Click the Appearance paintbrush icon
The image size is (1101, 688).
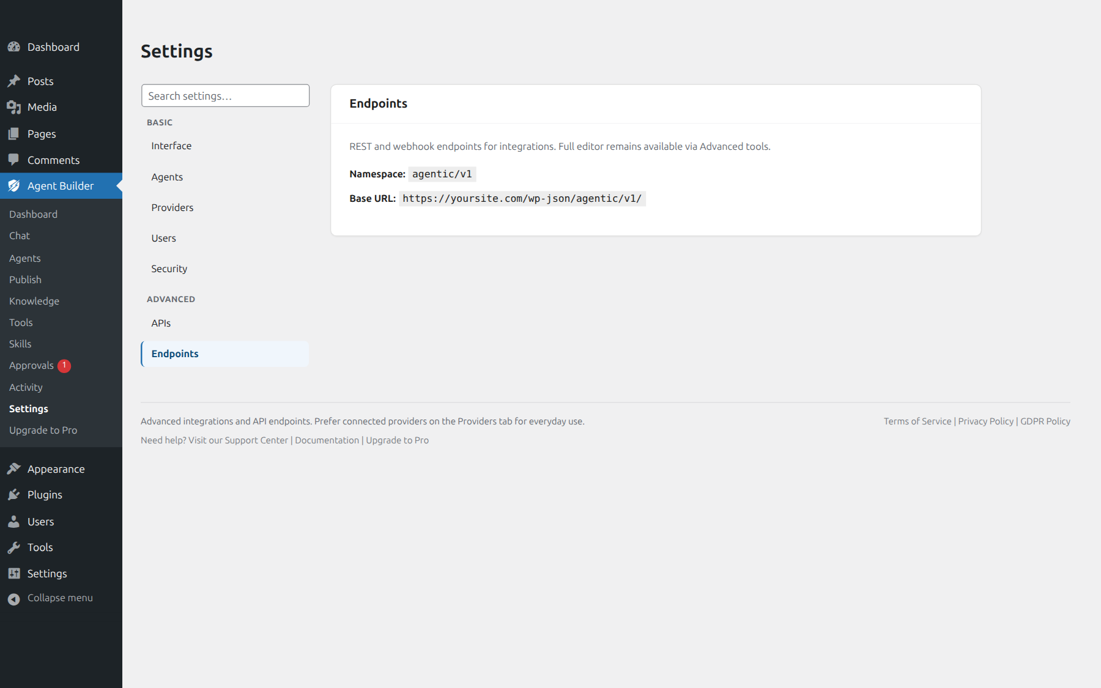(13, 469)
